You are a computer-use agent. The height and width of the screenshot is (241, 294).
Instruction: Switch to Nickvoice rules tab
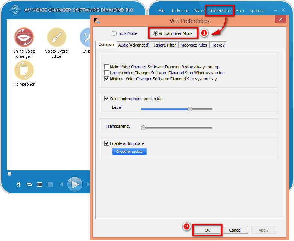194,45
